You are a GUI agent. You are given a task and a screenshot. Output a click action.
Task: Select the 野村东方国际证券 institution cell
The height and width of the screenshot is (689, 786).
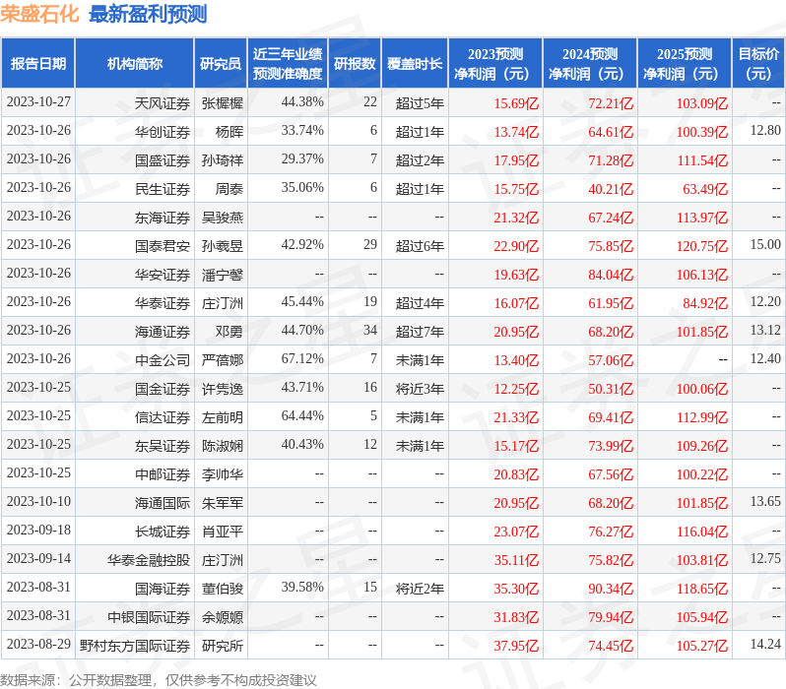134,646
